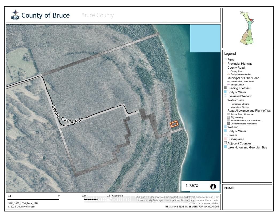
Task: Click the north arrow compass icon
Action: tap(213, 186)
